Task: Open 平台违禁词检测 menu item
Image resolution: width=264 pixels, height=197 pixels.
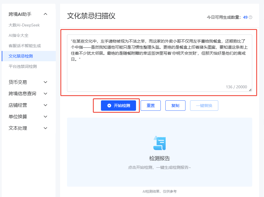Action: pos(22,66)
